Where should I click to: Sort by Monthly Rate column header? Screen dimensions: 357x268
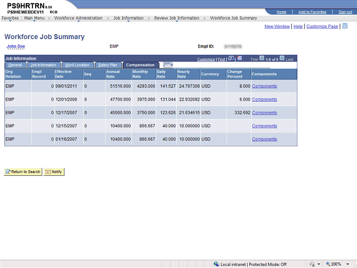click(140, 74)
